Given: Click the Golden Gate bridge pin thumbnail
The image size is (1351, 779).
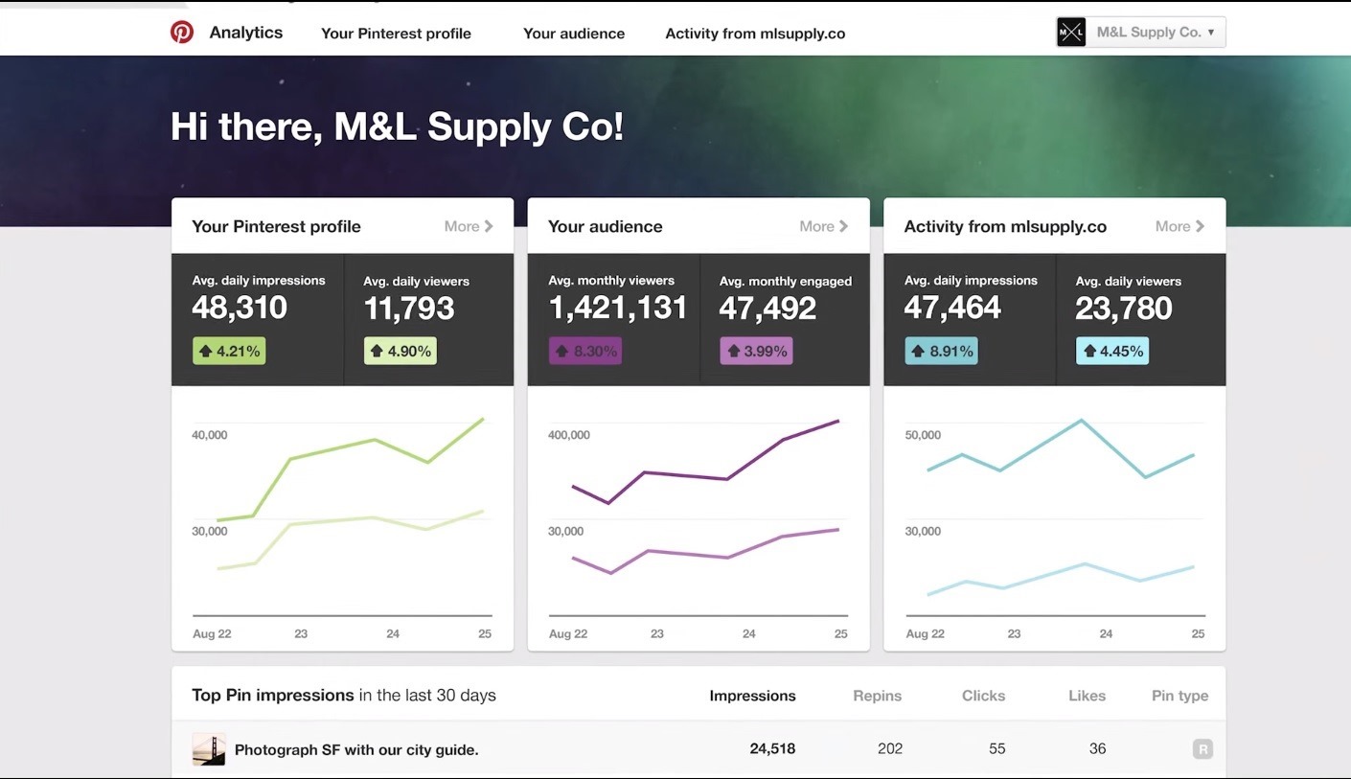Looking at the screenshot, I should (x=209, y=749).
